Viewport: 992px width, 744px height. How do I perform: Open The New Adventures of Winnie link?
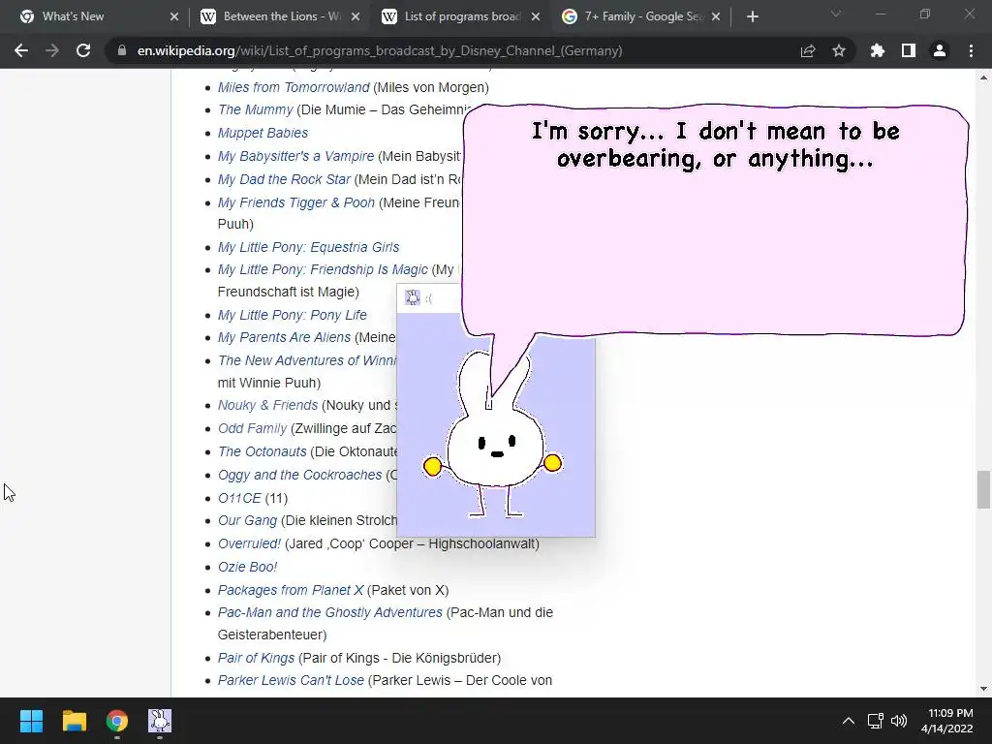coord(307,360)
